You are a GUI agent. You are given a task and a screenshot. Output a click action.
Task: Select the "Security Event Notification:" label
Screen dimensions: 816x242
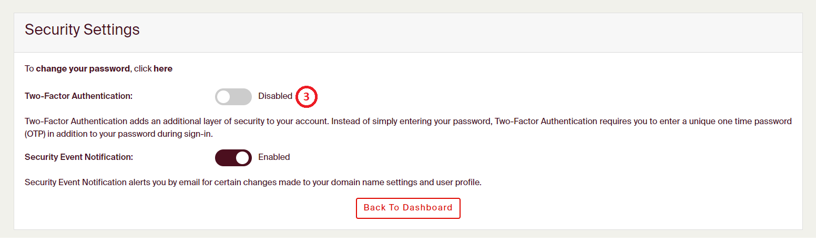pos(79,157)
